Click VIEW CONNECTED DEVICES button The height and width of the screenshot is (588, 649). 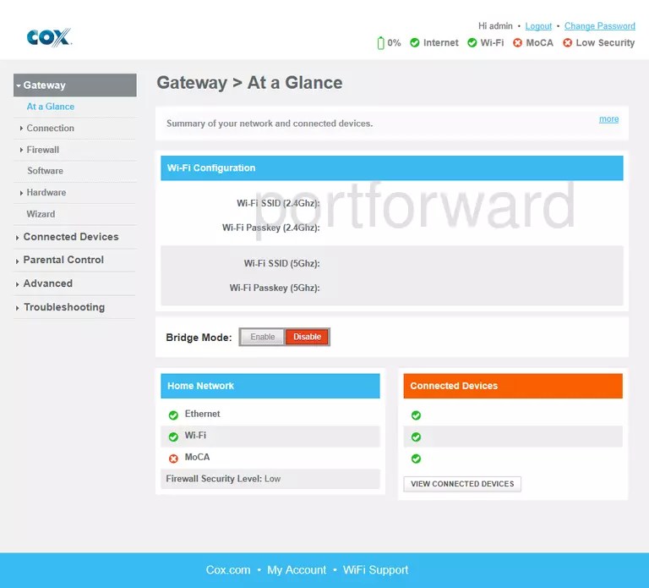pos(462,484)
